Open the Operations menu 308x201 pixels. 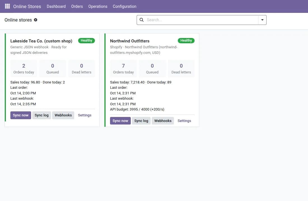tap(98, 6)
